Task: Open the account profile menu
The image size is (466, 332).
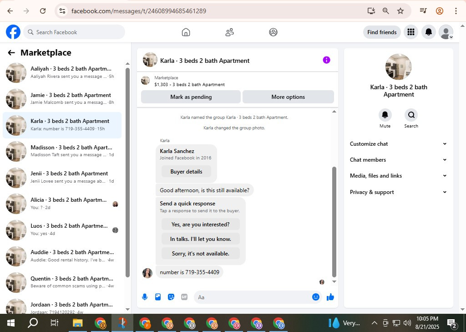Action: 446,32
